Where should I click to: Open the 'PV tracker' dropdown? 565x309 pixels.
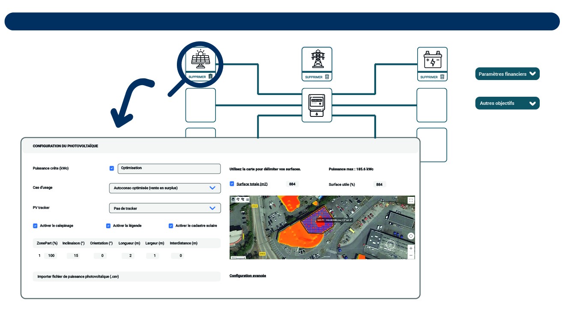point(165,208)
